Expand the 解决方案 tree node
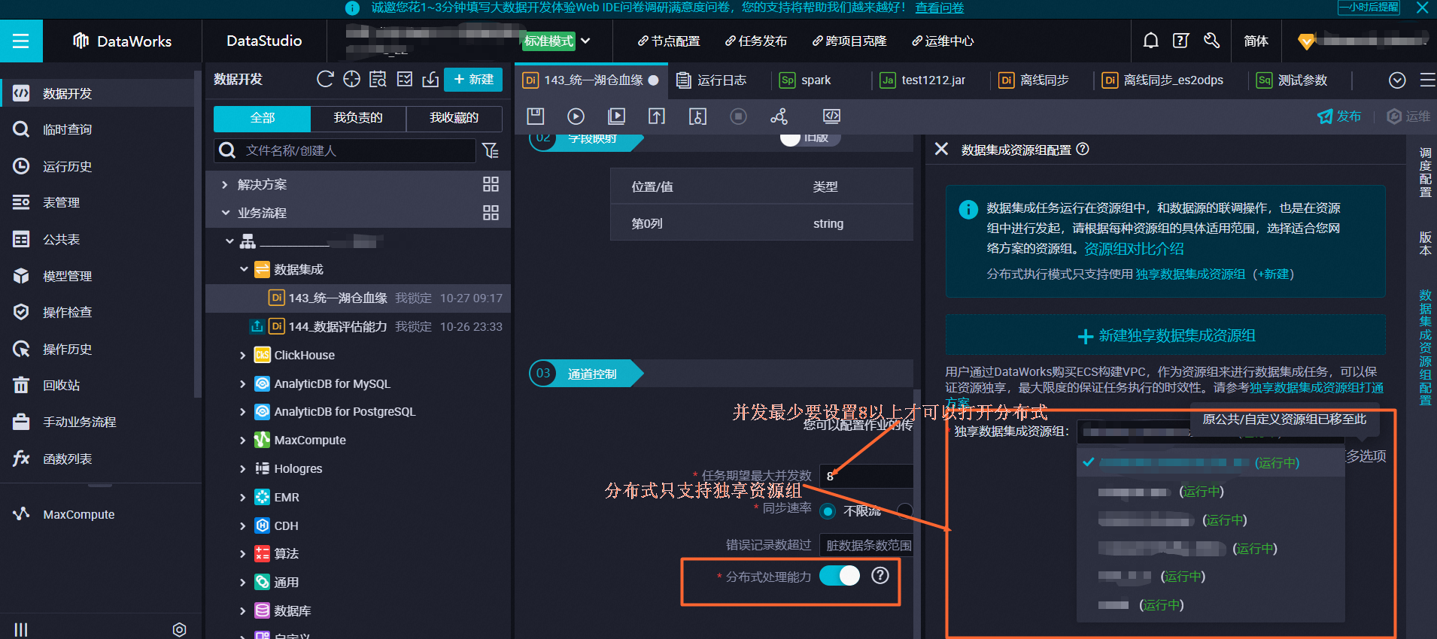The height and width of the screenshot is (639, 1437). [x=225, y=184]
